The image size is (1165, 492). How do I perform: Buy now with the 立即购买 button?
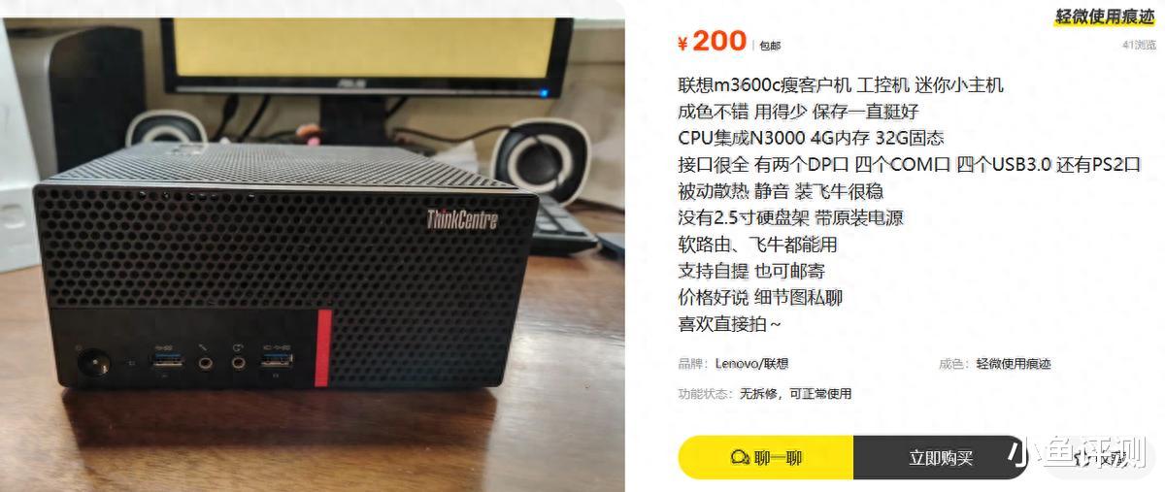pyautogui.click(x=941, y=457)
